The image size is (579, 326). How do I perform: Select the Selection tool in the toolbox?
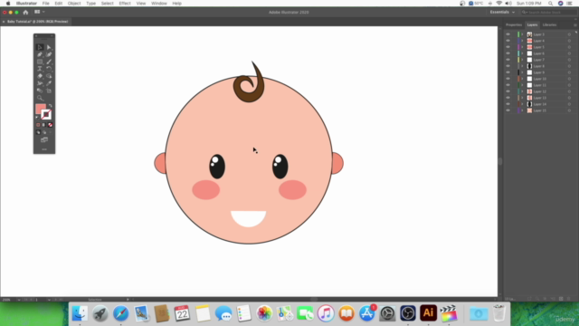pyautogui.click(x=40, y=47)
